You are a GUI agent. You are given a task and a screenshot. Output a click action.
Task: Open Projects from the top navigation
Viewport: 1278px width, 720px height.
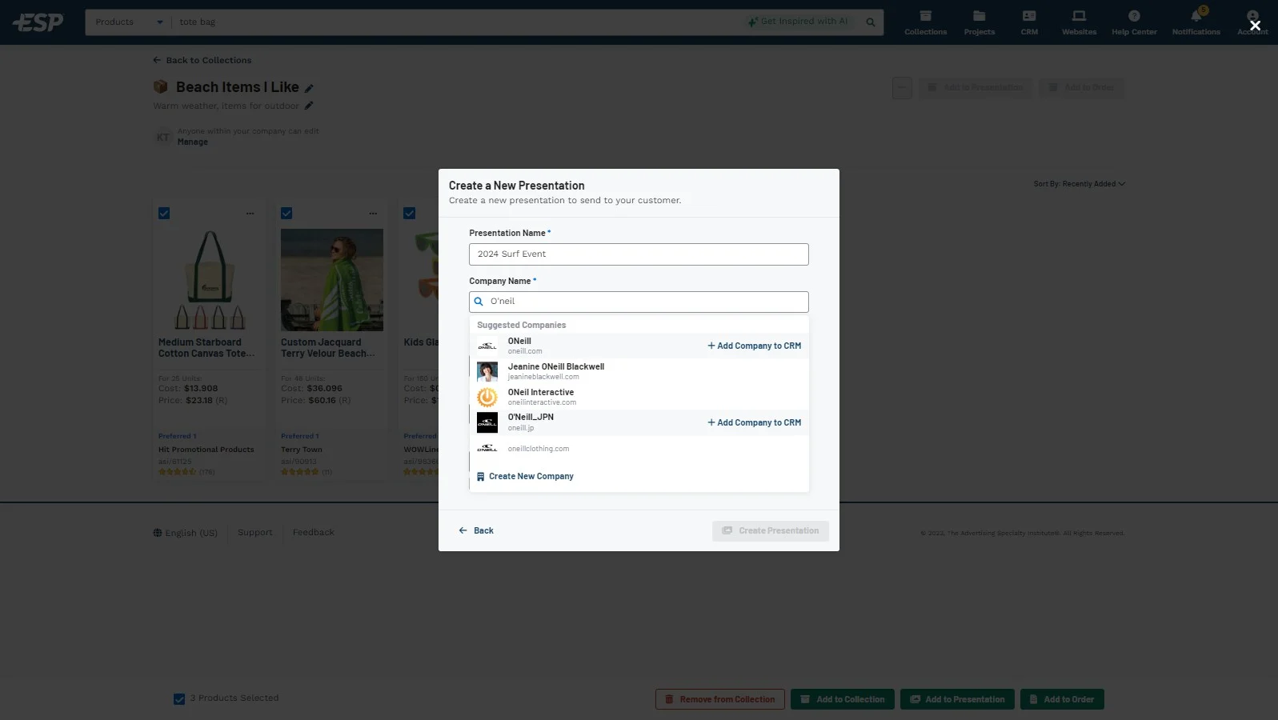coord(979,22)
